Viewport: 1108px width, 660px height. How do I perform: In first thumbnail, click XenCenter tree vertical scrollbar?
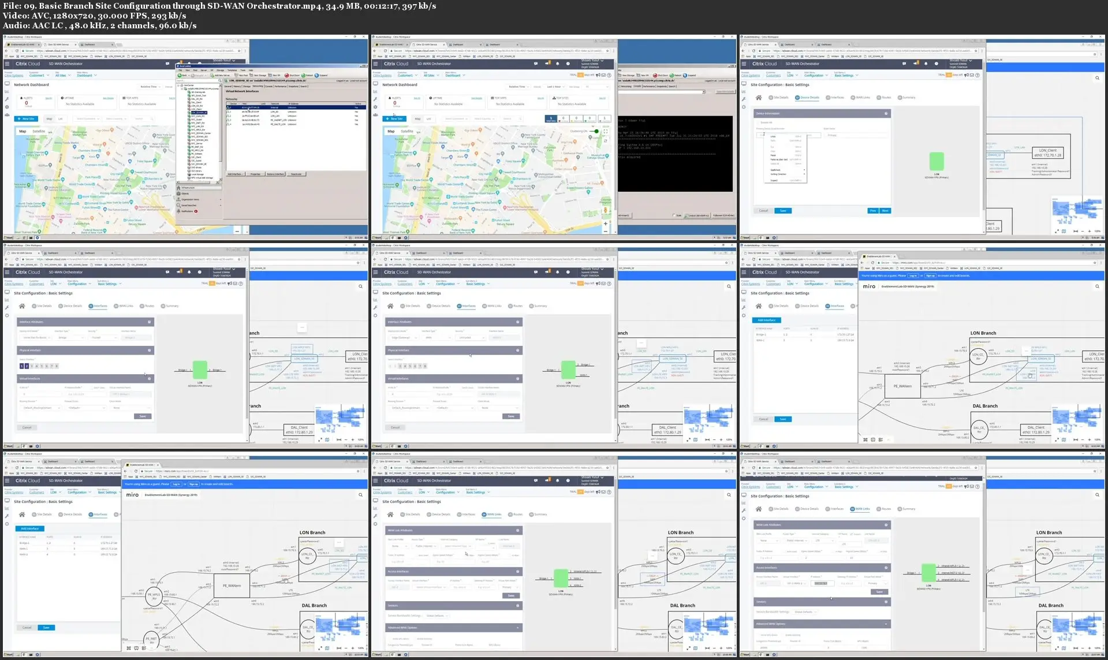pos(221,133)
